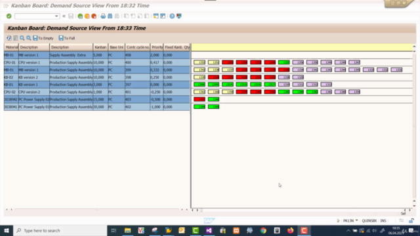Click the To Empty button
The width and height of the screenshot is (420, 236).
[x=43, y=38]
